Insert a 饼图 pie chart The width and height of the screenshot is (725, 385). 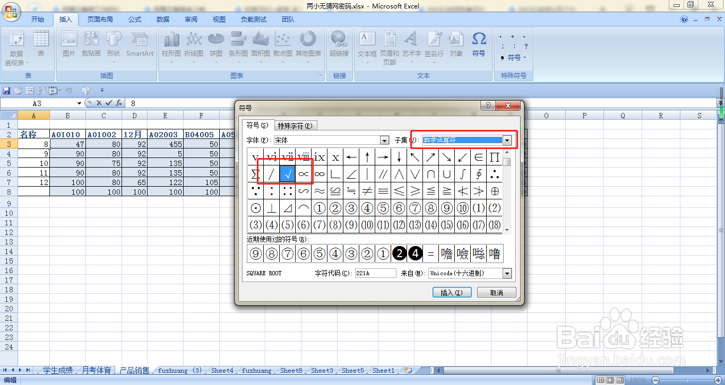[x=215, y=47]
